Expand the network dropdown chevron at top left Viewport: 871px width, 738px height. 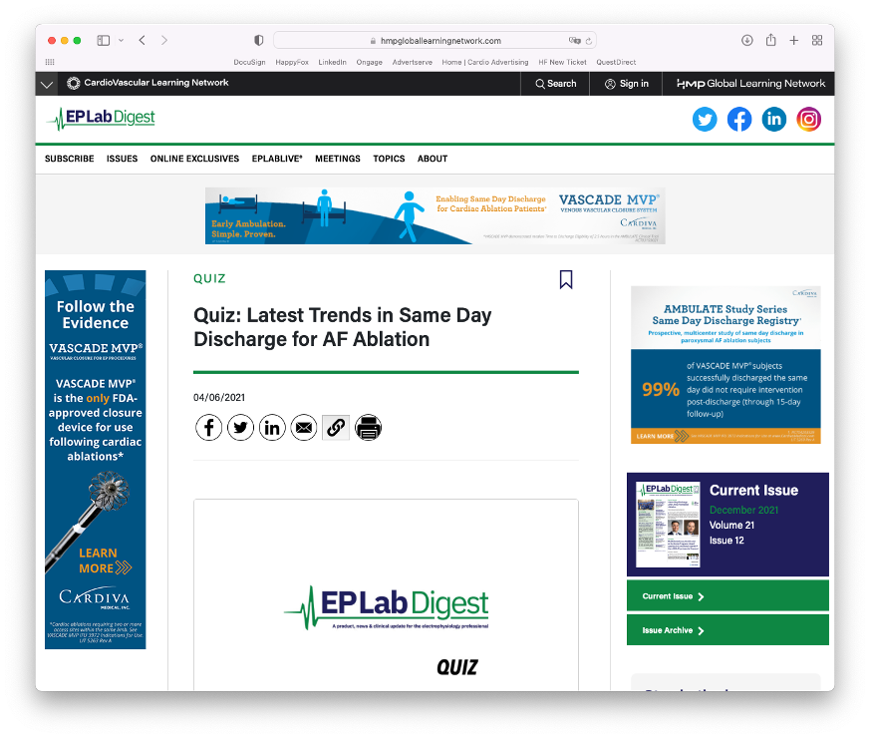pos(47,85)
